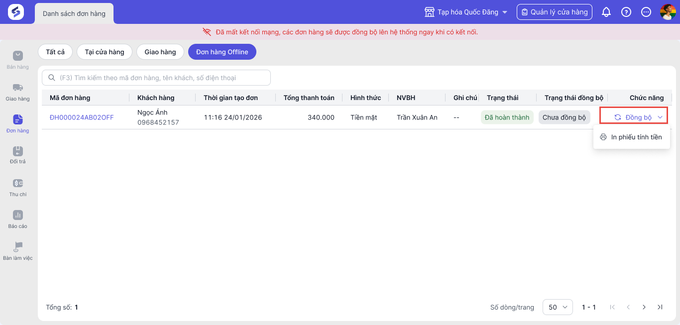Image resolution: width=680 pixels, height=325 pixels.
Task: Select the Tại cửa hàng filter tab
Action: tap(105, 52)
